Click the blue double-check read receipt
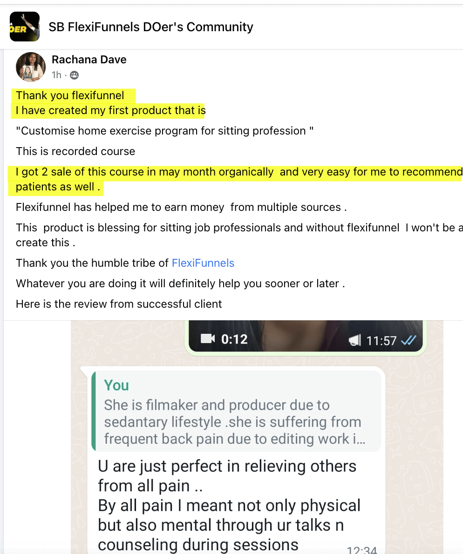Image resolution: width=463 pixels, height=554 pixels. coord(409,340)
